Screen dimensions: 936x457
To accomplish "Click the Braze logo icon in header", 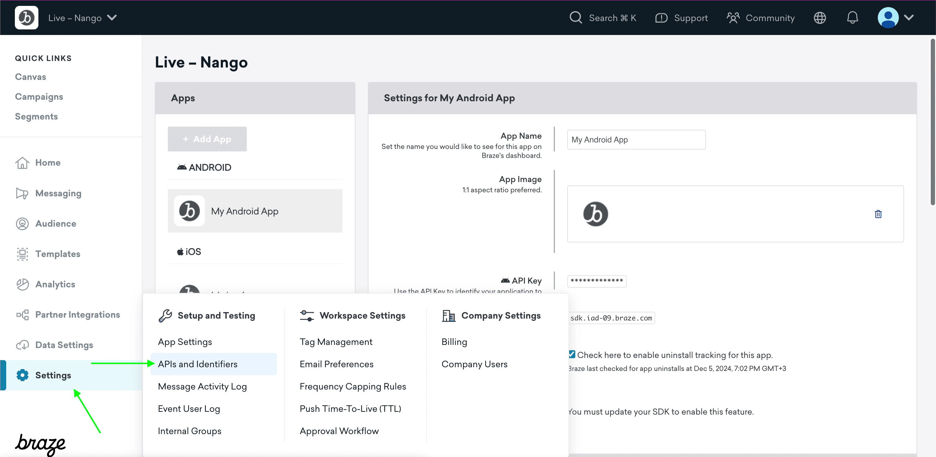I will click(27, 17).
